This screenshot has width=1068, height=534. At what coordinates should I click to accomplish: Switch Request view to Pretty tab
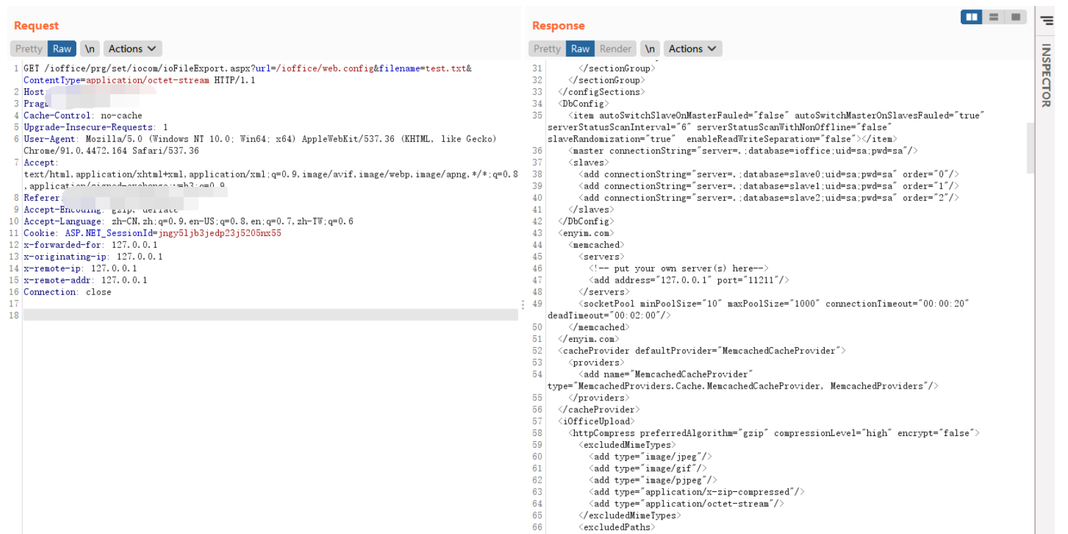[x=29, y=49]
